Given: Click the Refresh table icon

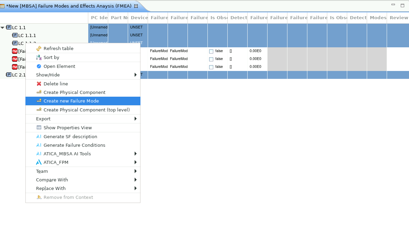Looking at the screenshot, I should (39, 48).
